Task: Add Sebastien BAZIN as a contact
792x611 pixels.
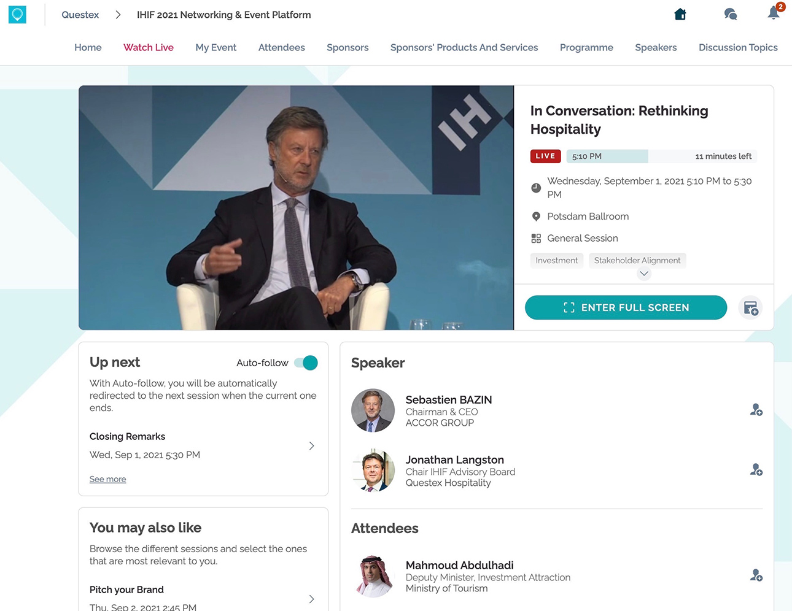Action: click(x=756, y=410)
